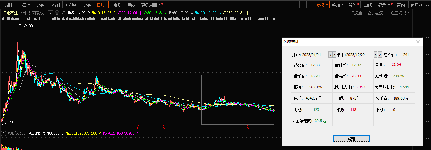Move end date earlier with left arrow
This screenshot has width=431, height=150.
(x=376, y=55)
